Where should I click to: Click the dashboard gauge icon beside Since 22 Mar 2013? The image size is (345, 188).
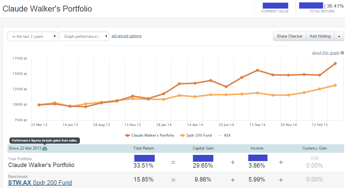(x=45, y=148)
